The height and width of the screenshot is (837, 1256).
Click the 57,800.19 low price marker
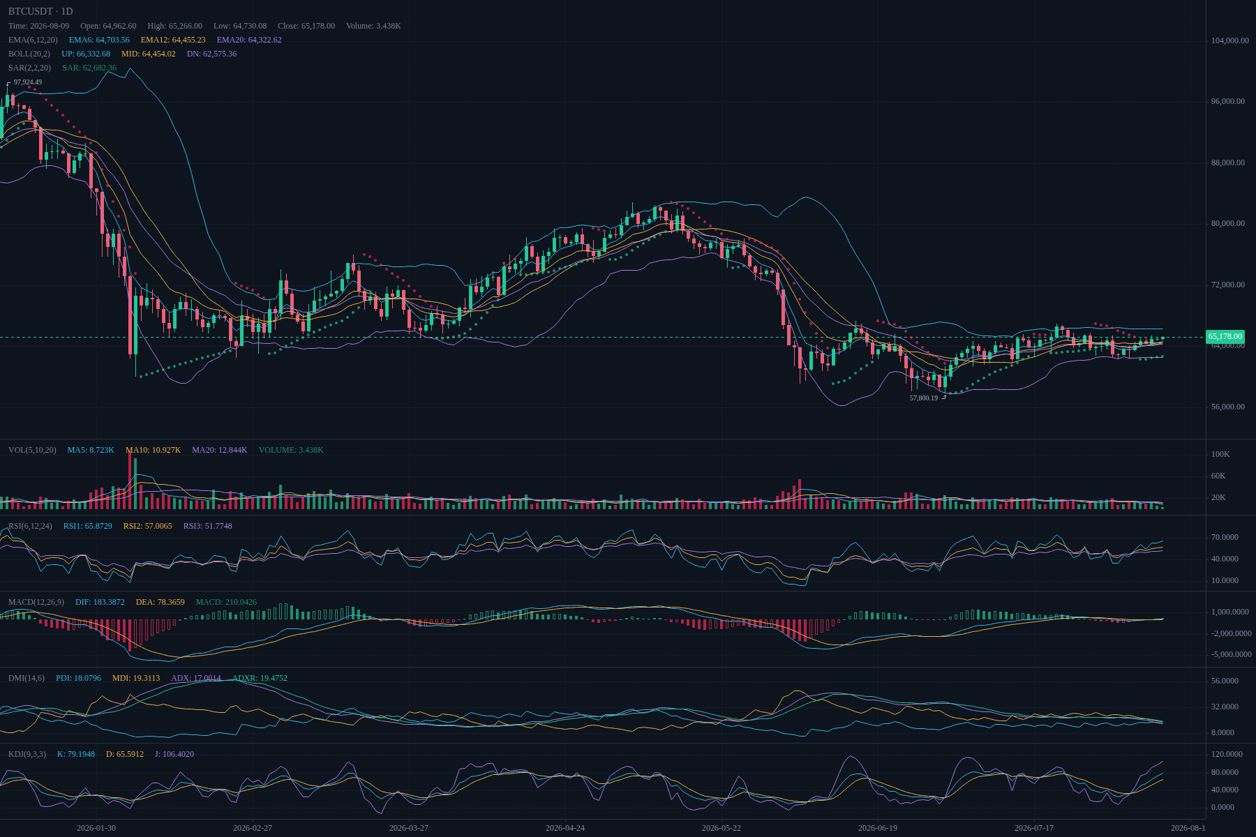point(924,398)
